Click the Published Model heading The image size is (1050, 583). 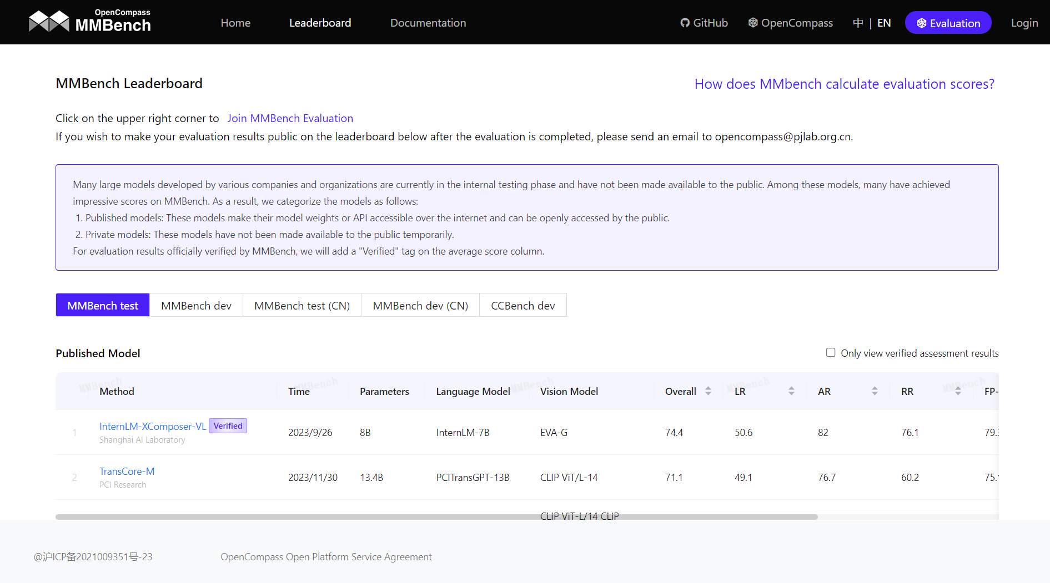98,353
